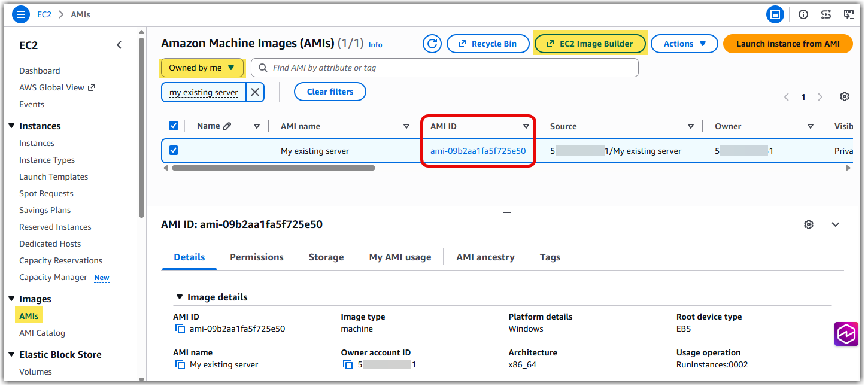Viewport: 865px width, 386px height.
Task: Open the Events sidebar item
Action: click(32, 104)
